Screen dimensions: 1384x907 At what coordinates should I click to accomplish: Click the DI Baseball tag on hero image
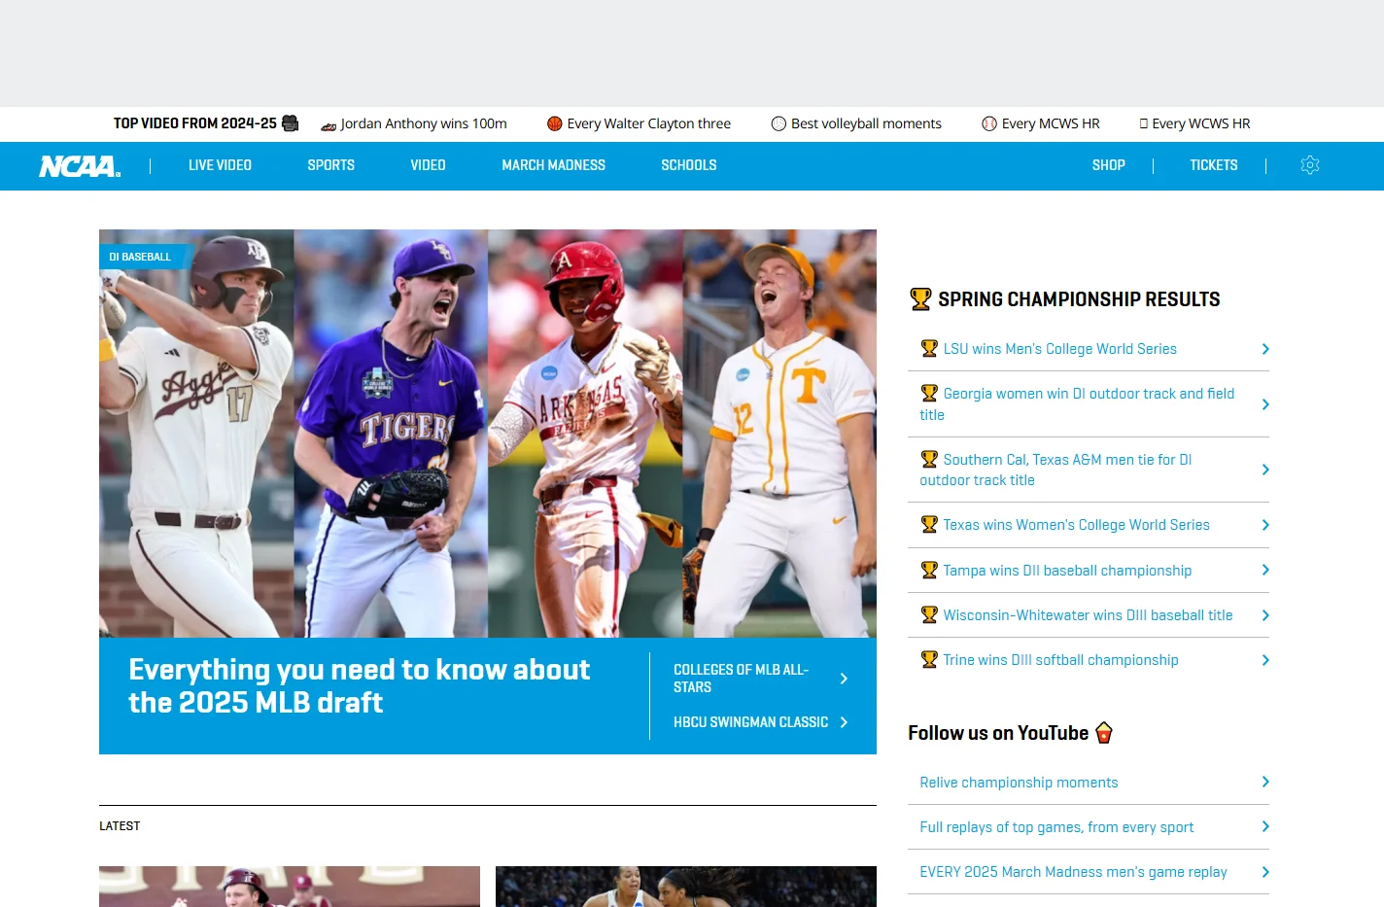[x=142, y=257]
